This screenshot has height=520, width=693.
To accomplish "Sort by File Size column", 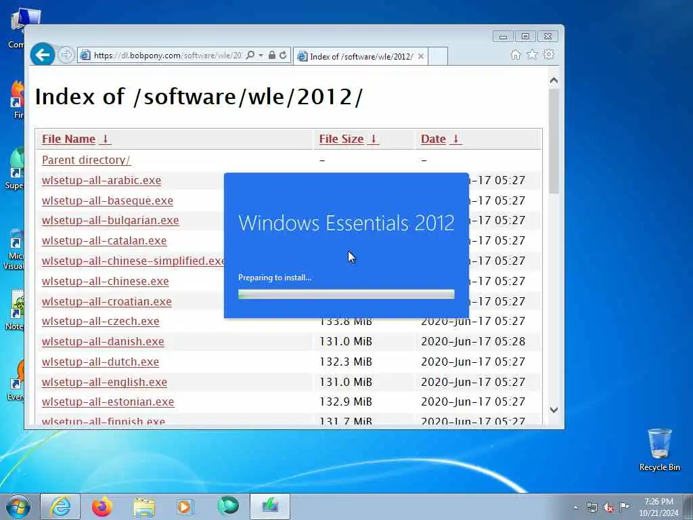I will 349,139.
